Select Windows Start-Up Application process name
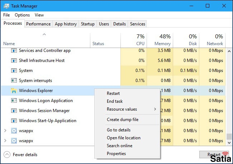Viewport: 233px width, 164px height. [48, 121]
